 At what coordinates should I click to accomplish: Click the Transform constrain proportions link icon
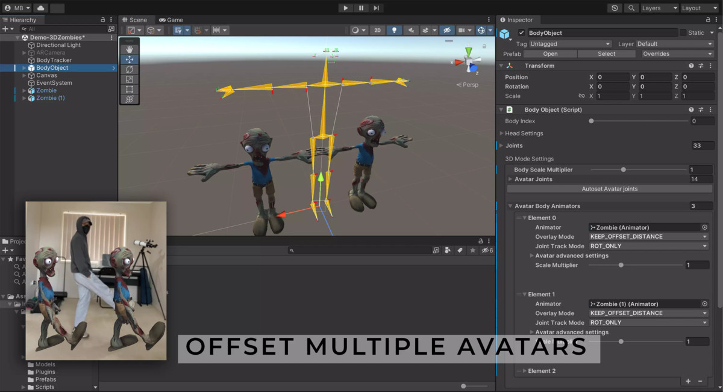(x=580, y=96)
